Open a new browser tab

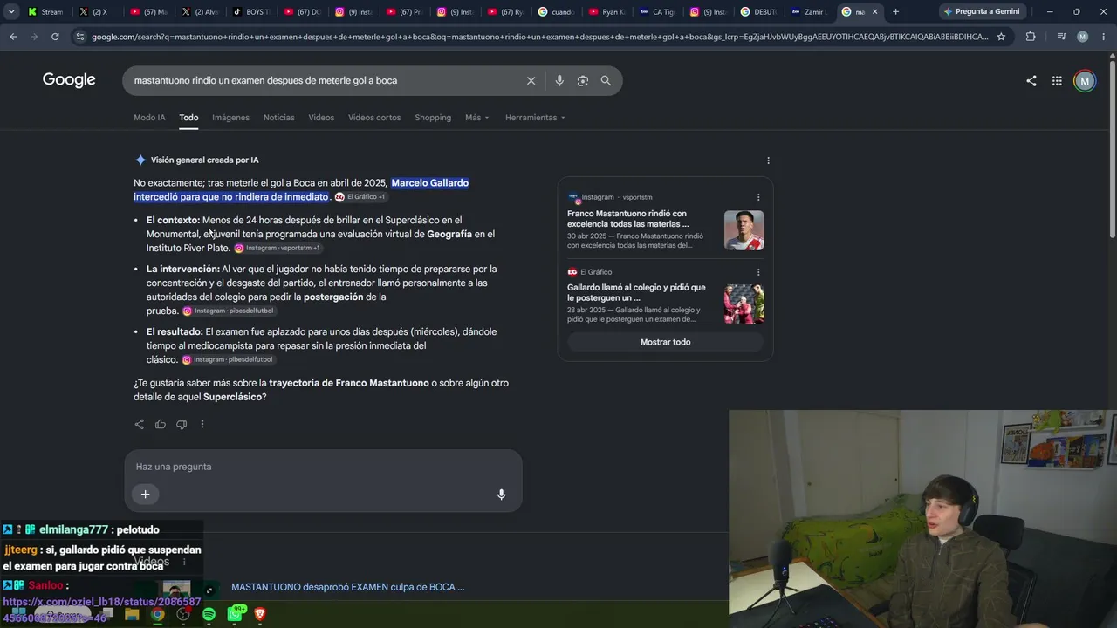tap(895, 11)
